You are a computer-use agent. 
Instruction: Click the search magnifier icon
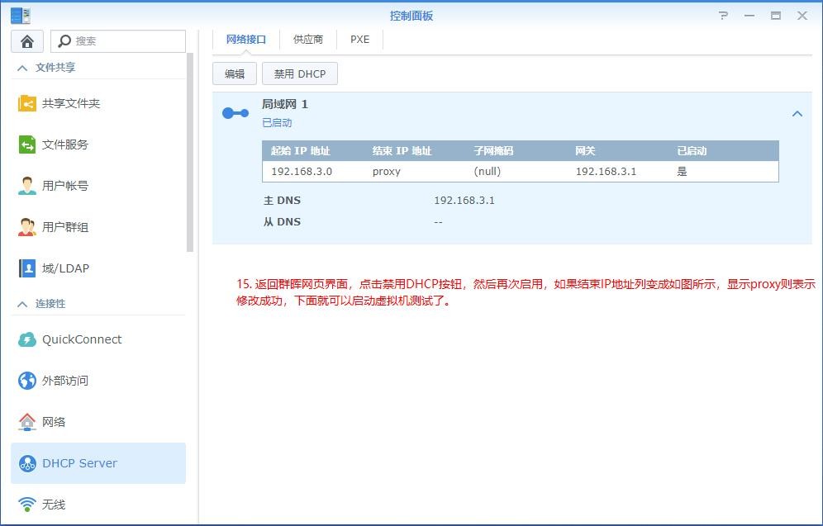tap(64, 41)
